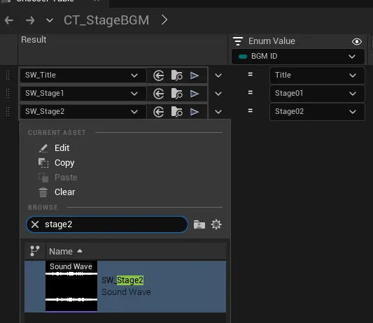Go back with the left arrow
Screen dimensions: 373x323
9,20
